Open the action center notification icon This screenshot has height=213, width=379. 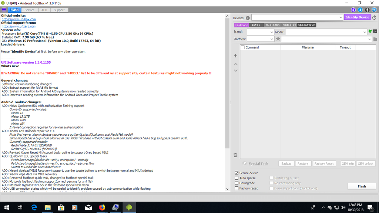click(x=370, y=207)
